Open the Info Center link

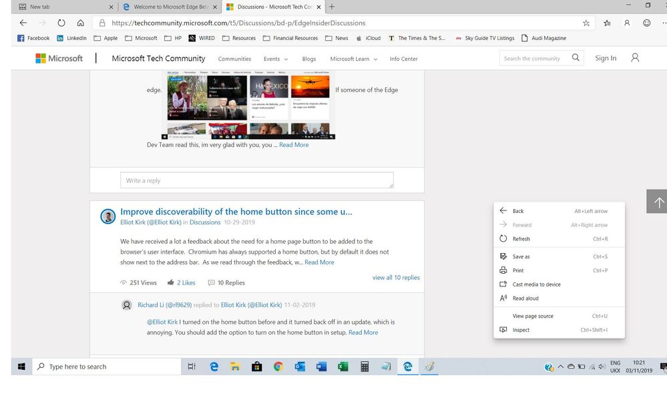point(404,59)
